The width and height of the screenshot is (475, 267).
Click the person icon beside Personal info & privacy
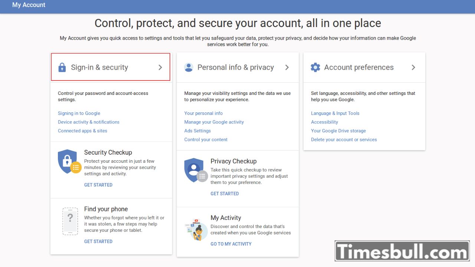[x=189, y=67]
